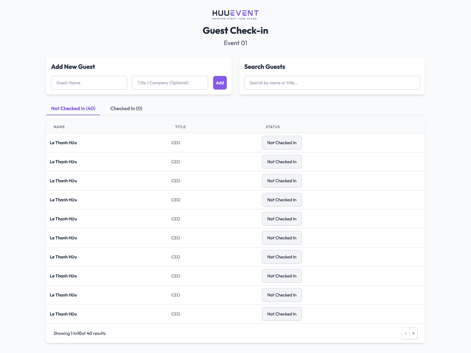Viewport: 471px width, 353px height.
Task: Click the Guest Check-in heading
Action: click(x=235, y=30)
